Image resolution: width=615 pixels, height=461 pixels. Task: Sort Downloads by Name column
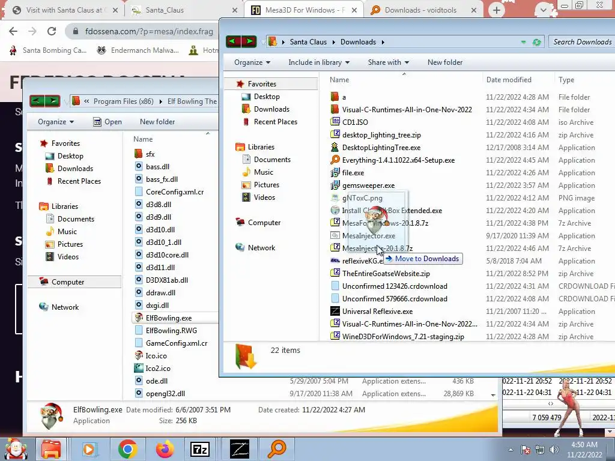pos(339,80)
